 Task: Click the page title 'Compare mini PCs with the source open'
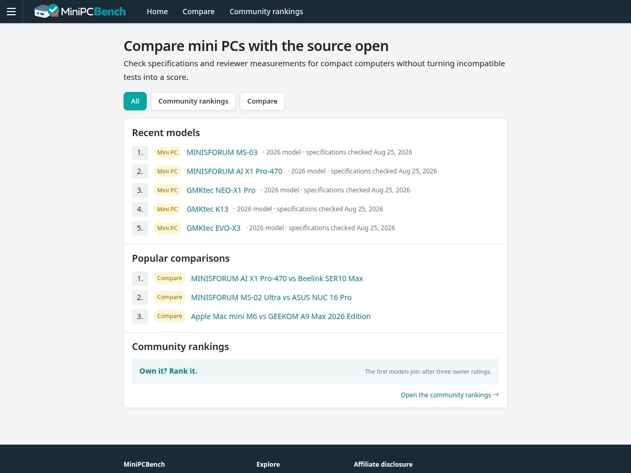[256, 46]
